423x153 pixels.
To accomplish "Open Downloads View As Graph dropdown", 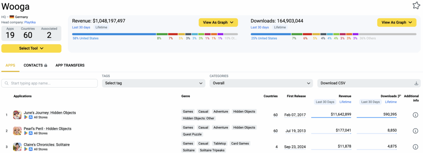I will (x=397, y=22).
